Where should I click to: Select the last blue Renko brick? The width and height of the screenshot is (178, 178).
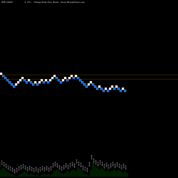point(125,91)
